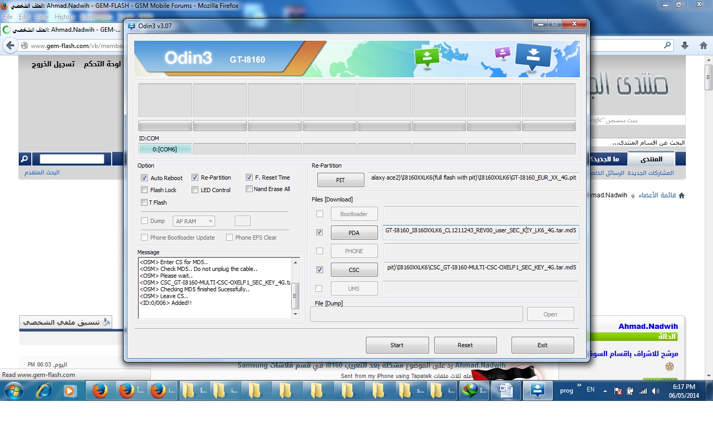The height and width of the screenshot is (426, 713).
Task: Click the Reset button in Odin
Action: click(465, 345)
